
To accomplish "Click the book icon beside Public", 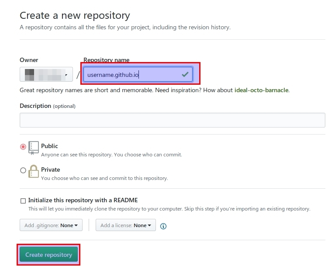I will (34, 148).
